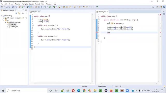166x93 pixels.
Task: Open Windows notification center icon
Action: pos(162,91)
